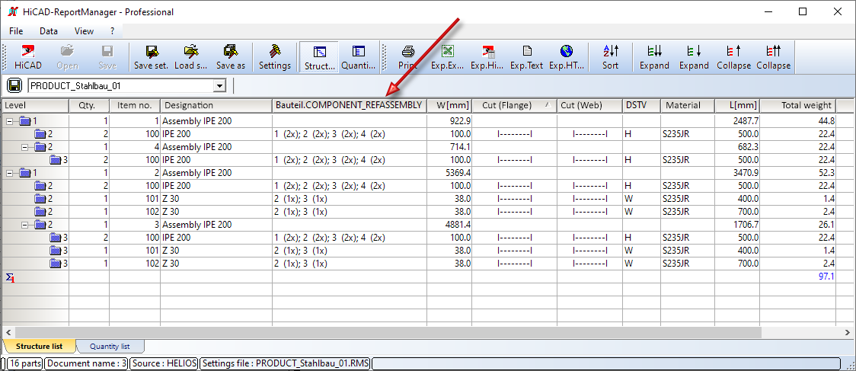Click the Export to Excel icon
The width and height of the screenshot is (856, 371).
tap(448, 57)
